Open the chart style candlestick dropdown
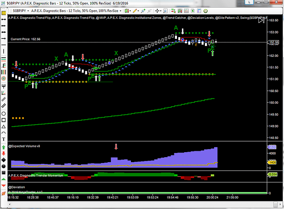The height and width of the screenshot is (209, 284). click(x=128, y=11)
